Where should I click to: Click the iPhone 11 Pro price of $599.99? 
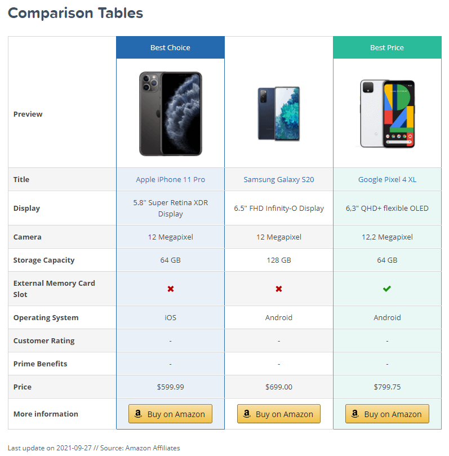point(170,387)
